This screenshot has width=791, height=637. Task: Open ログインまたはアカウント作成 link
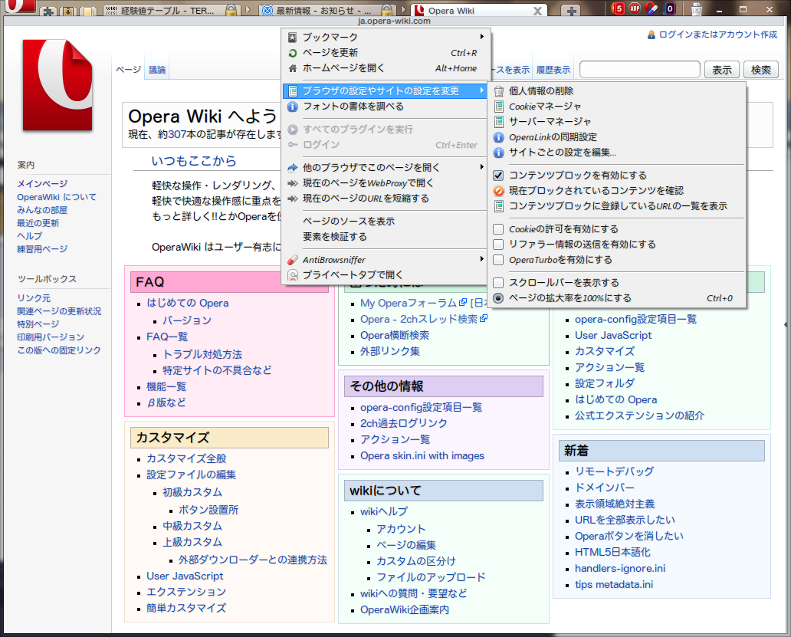click(718, 34)
